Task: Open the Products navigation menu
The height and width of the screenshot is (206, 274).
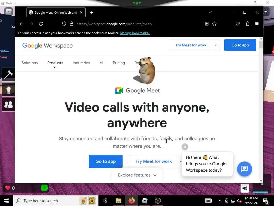Action: coord(55,63)
